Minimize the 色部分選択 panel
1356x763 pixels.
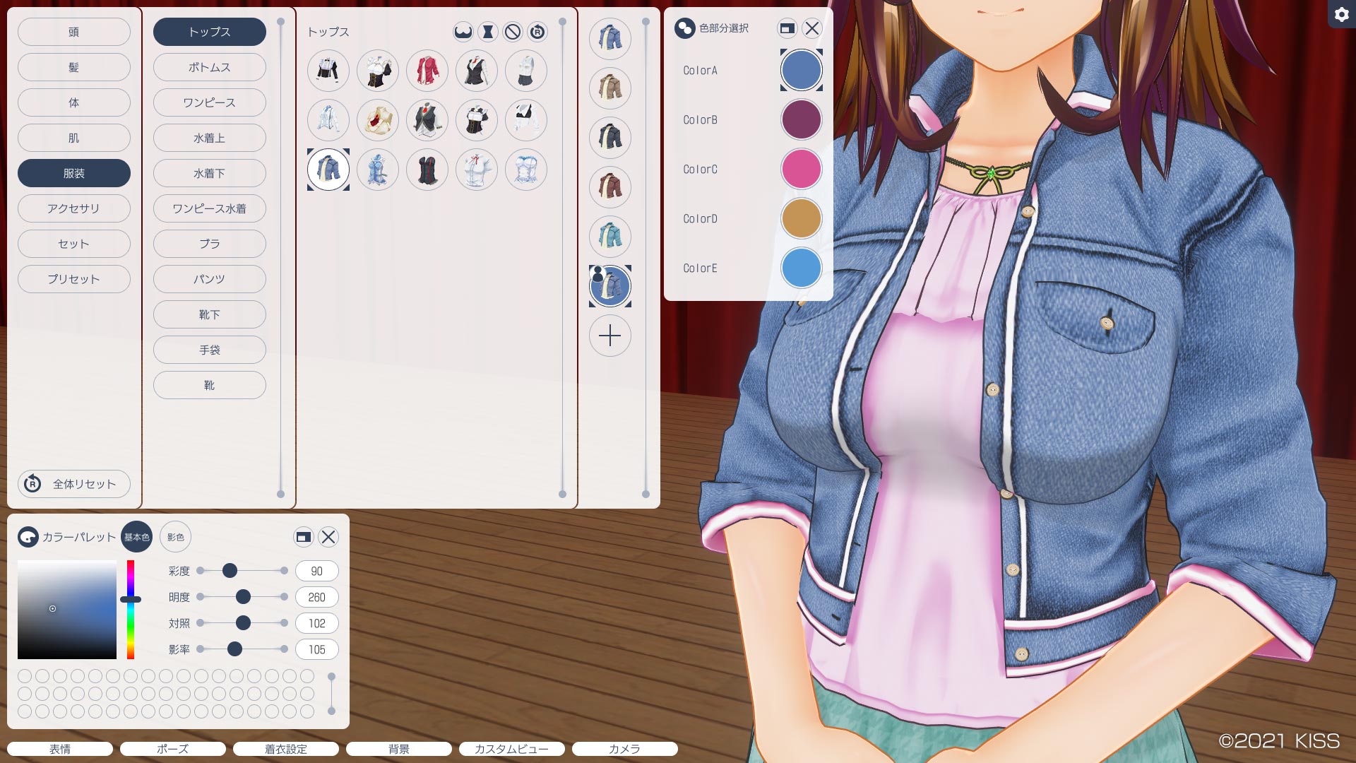787,28
